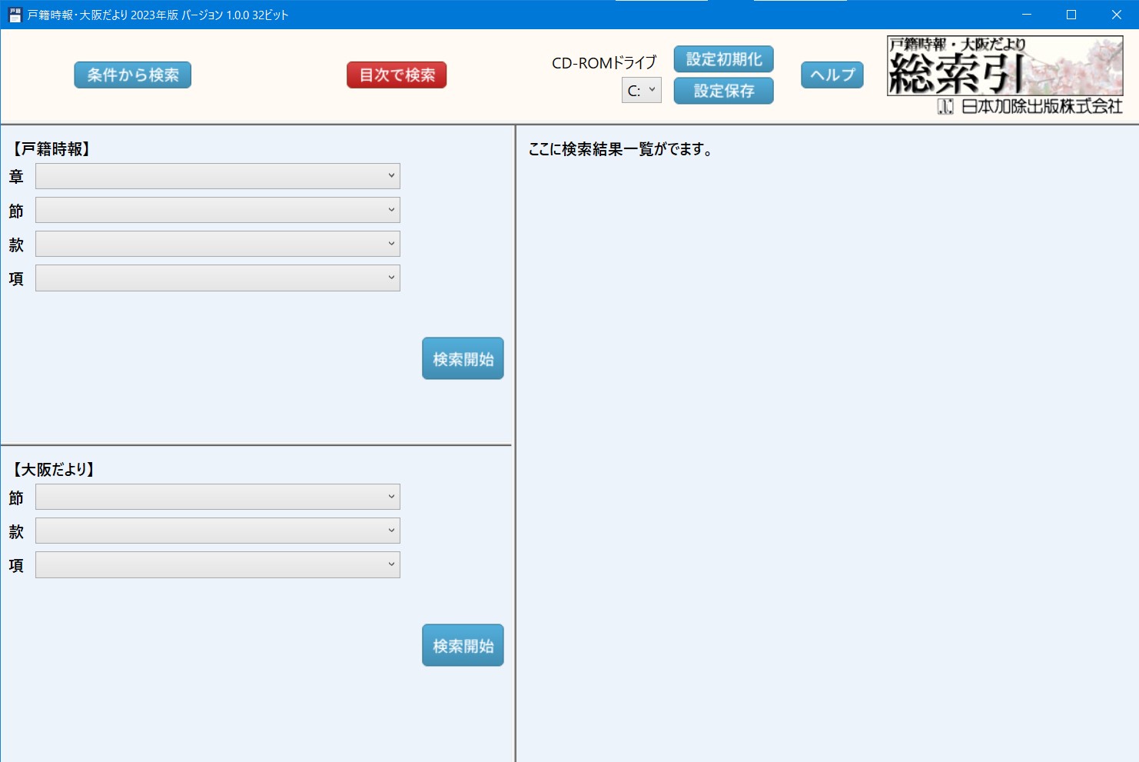The width and height of the screenshot is (1139, 762).
Task: Expand the 章 dropdown under 戸籍時報
Action: (x=218, y=176)
